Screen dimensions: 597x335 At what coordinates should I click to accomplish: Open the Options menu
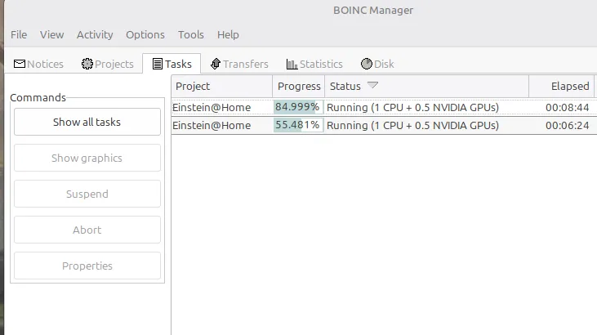tap(145, 34)
